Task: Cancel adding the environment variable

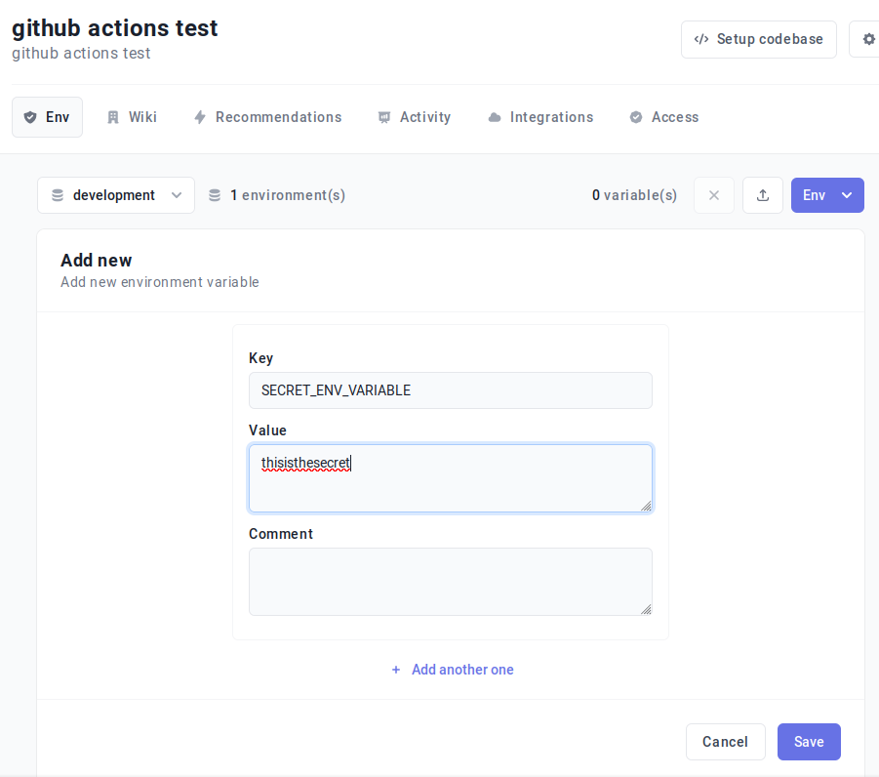Action: 725,742
